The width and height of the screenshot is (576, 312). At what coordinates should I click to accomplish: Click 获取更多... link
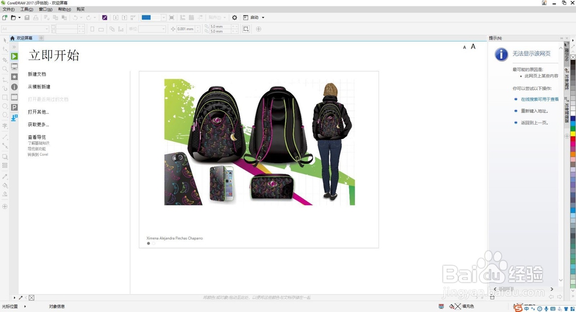(38, 125)
